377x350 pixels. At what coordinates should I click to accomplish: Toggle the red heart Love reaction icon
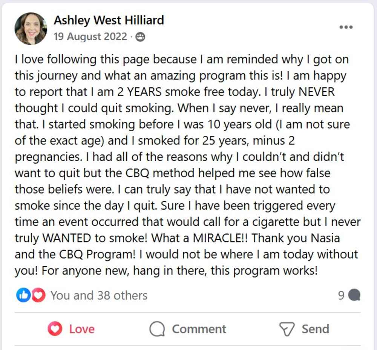coord(55,329)
